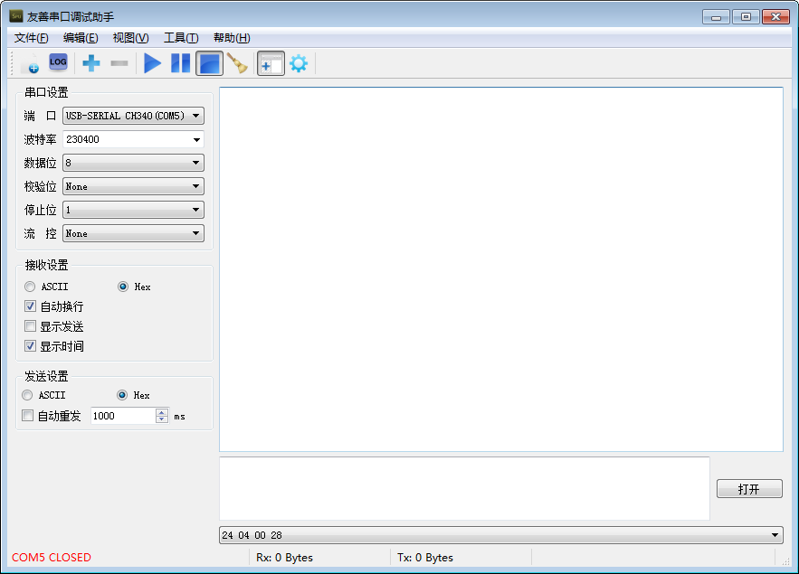Open the 工具(T) menu
This screenshot has height=574, width=799.
click(x=180, y=38)
